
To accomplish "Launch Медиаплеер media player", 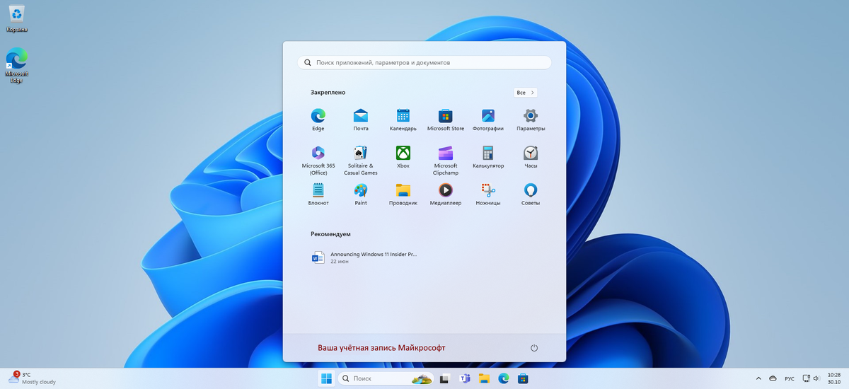I will click(446, 194).
